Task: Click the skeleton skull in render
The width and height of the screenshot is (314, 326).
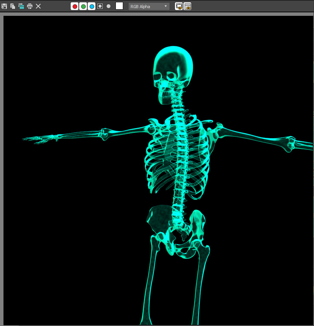Action: (x=173, y=75)
